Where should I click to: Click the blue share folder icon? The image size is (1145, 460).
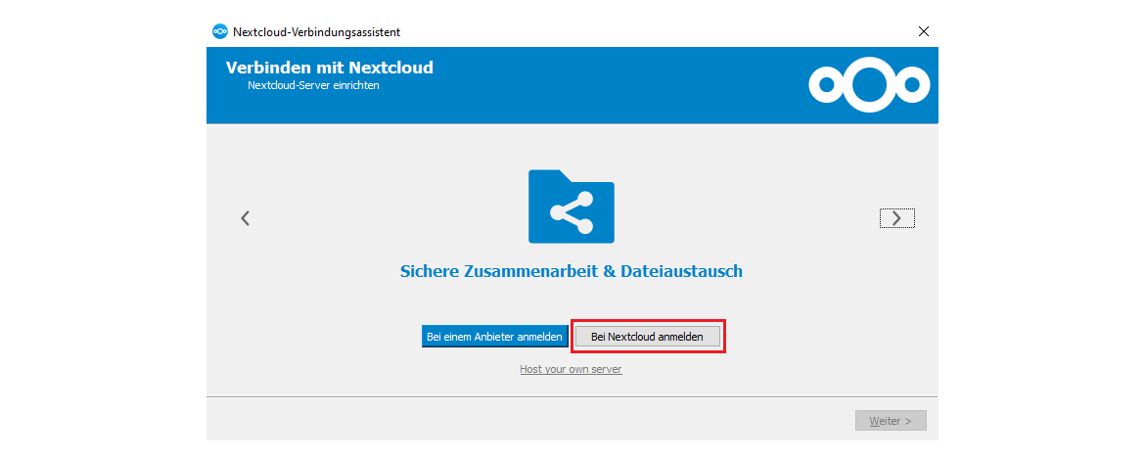click(x=572, y=207)
